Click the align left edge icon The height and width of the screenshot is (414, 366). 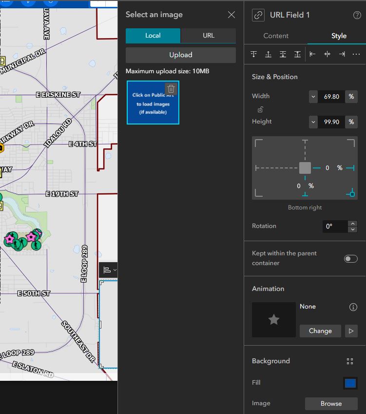pyautogui.click(x=312, y=54)
